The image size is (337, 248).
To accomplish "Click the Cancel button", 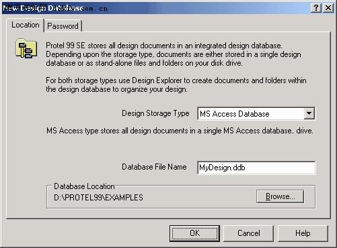I will [x=249, y=233].
